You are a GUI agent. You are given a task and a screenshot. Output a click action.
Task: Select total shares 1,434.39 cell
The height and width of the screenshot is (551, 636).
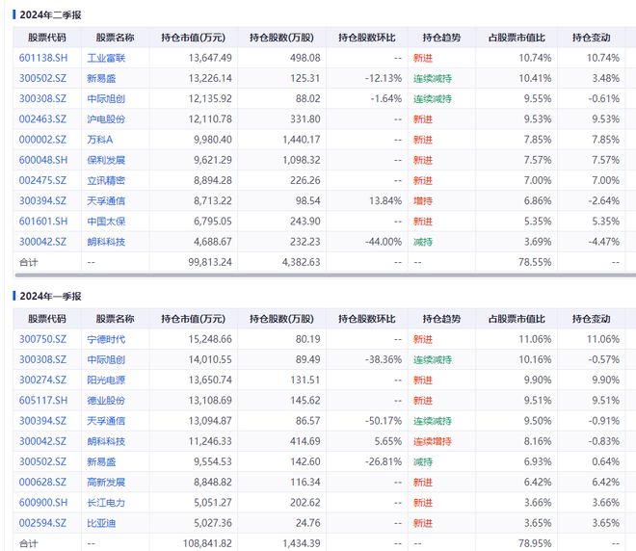(x=302, y=543)
